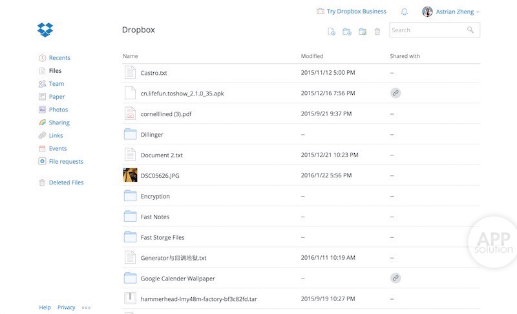Screen dimensions: 517x314
Task: Click the Shared with column header
Action: (x=405, y=56)
